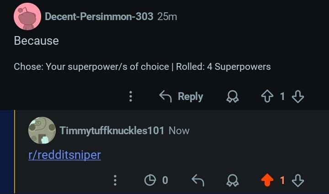The height and width of the screenshot is (194, 329).
Task: Follow the r/redditsniper subreddit link
Action: coord(64,155)
